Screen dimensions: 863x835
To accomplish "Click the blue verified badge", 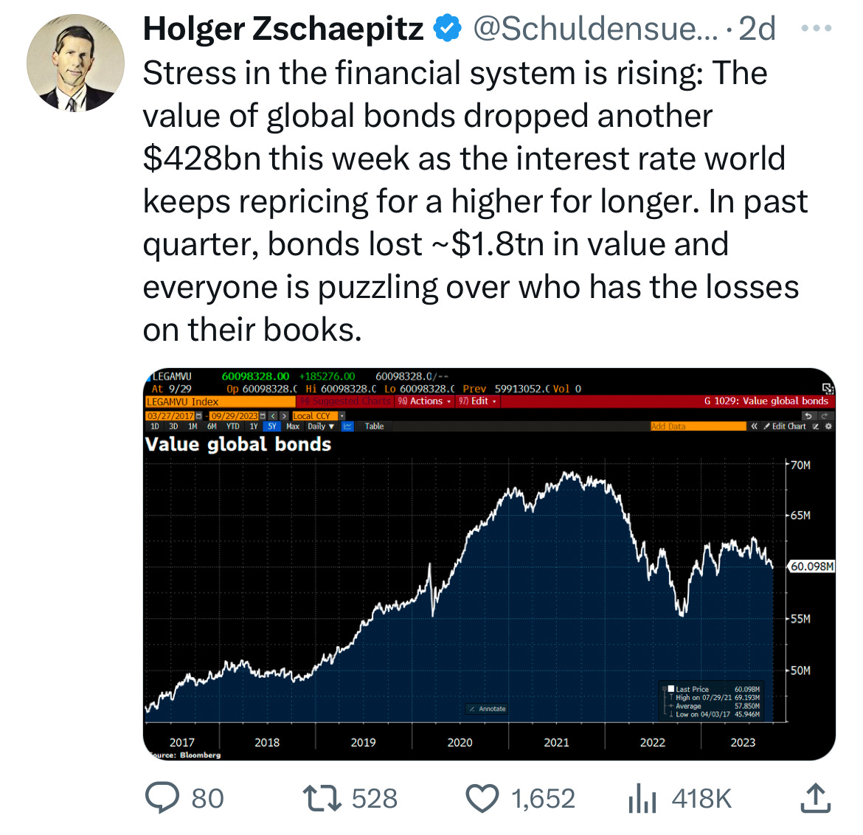I will point(448,29).
